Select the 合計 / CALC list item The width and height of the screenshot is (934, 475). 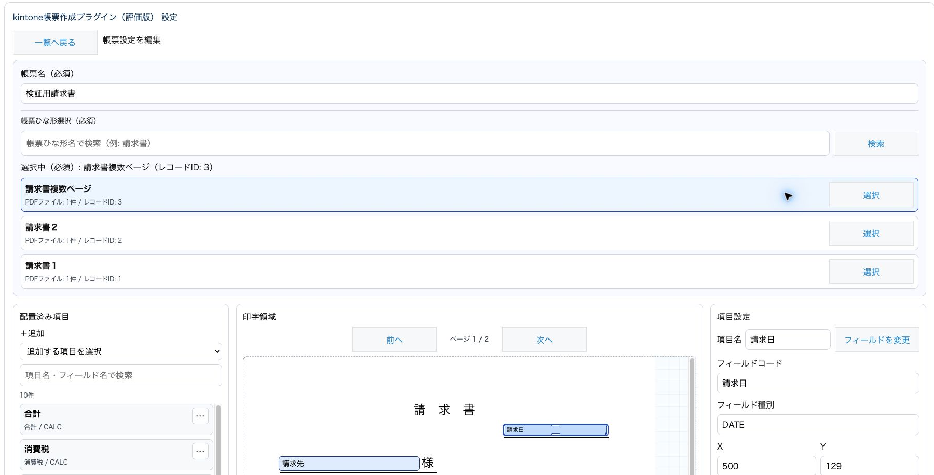coord(116,419)
